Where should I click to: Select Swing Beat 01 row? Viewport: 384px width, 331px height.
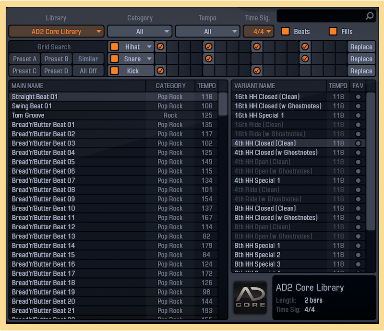113,106
